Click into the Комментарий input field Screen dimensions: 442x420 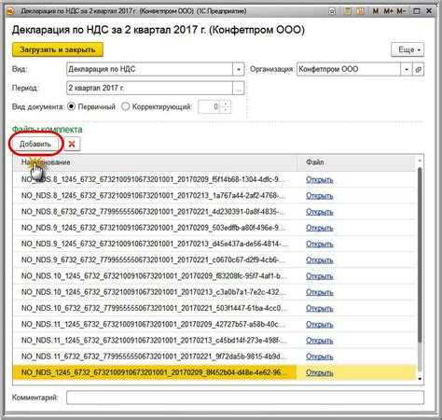point(245,398)
